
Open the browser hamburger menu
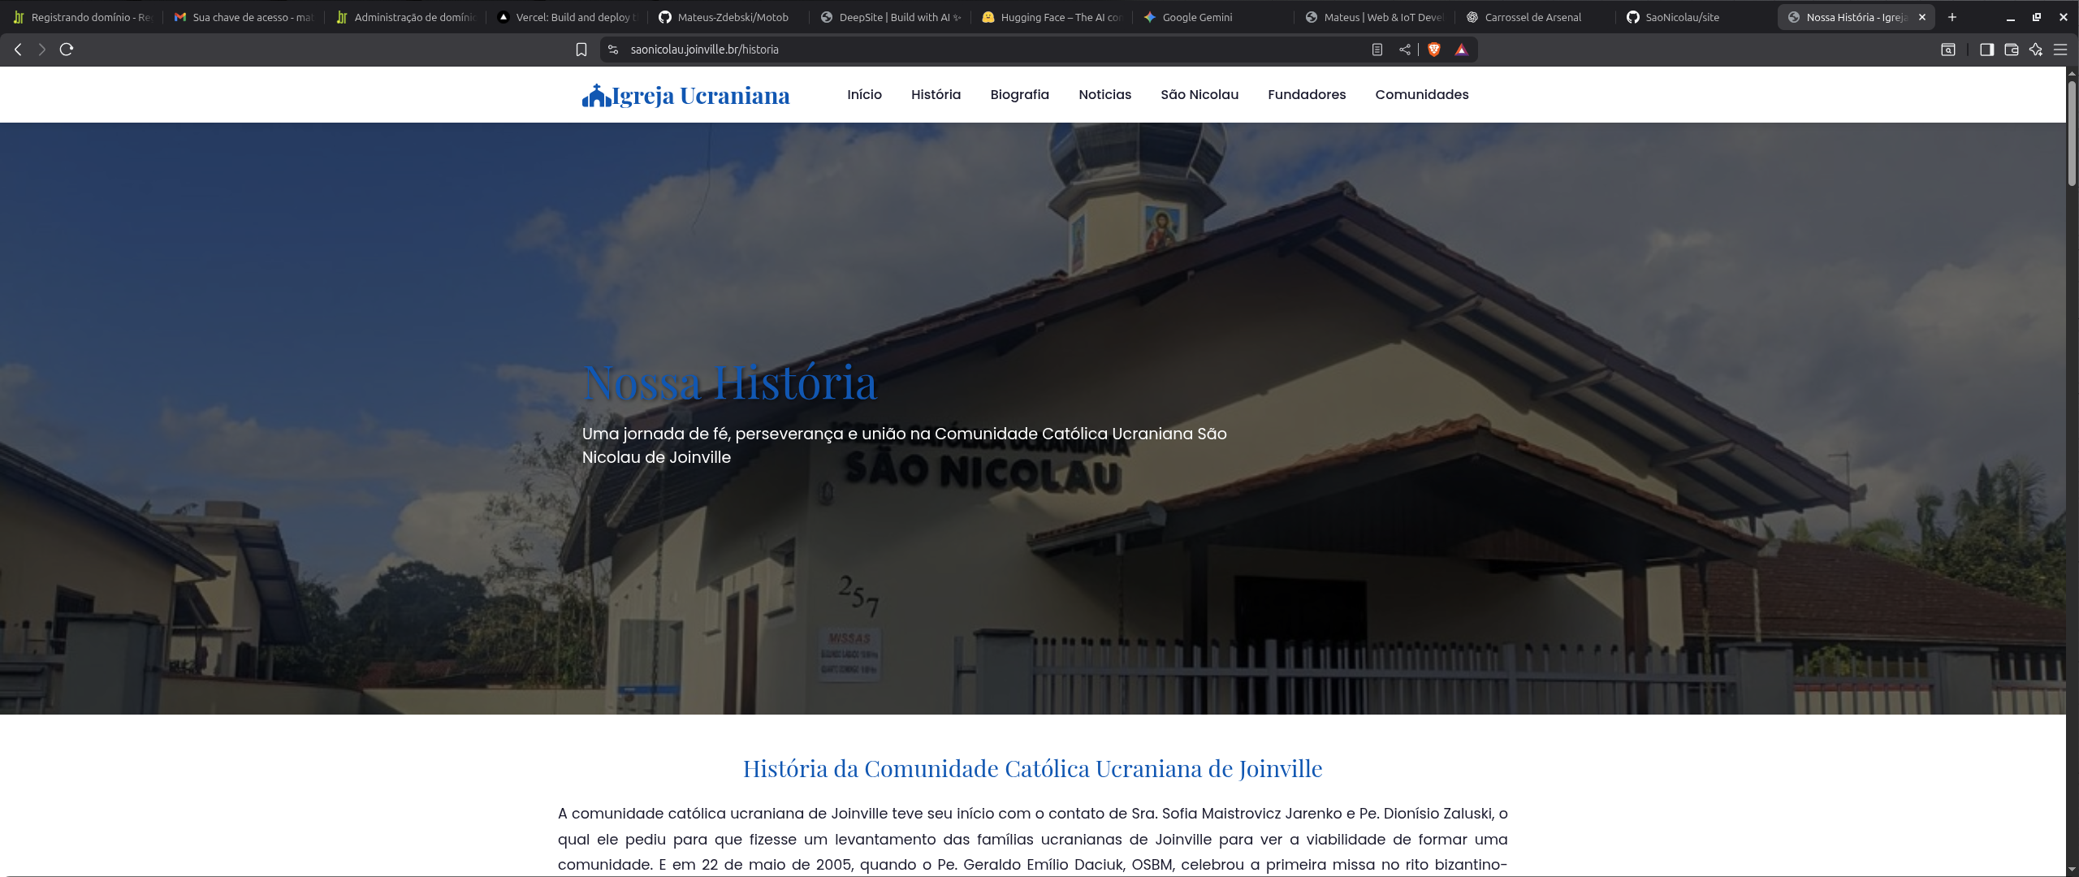coord(2062,50)
